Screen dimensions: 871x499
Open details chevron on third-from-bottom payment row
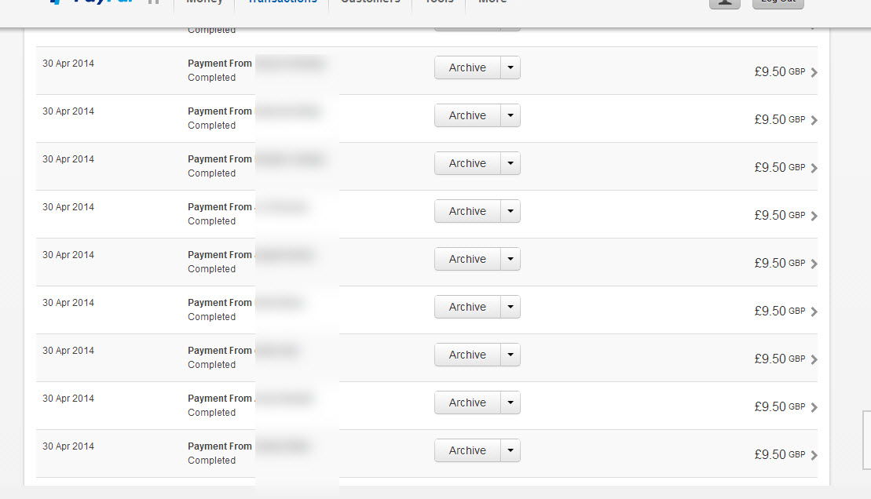pos(814,359)
